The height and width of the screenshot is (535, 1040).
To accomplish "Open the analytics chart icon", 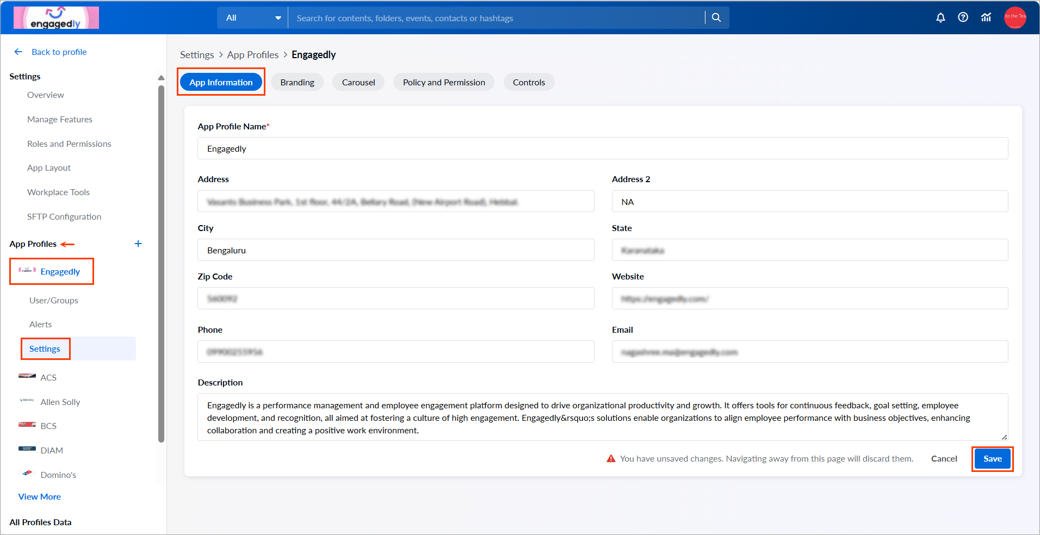I will [x=986, y=17].
